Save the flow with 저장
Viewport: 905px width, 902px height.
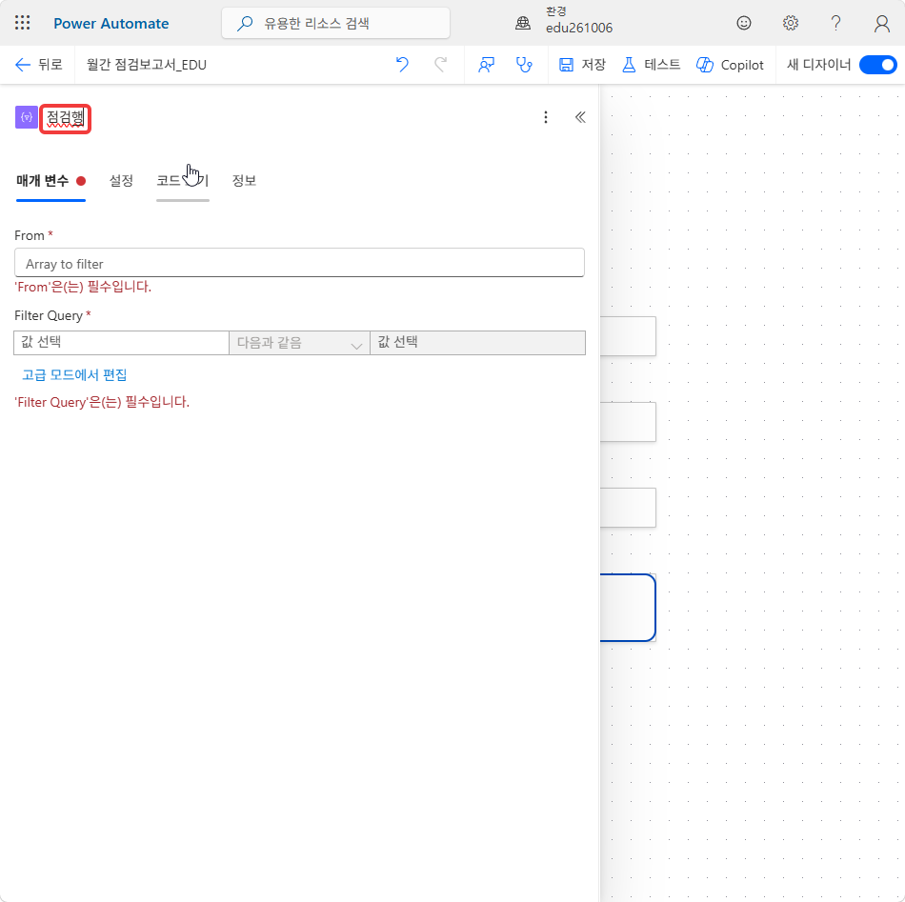click(582, 65)
